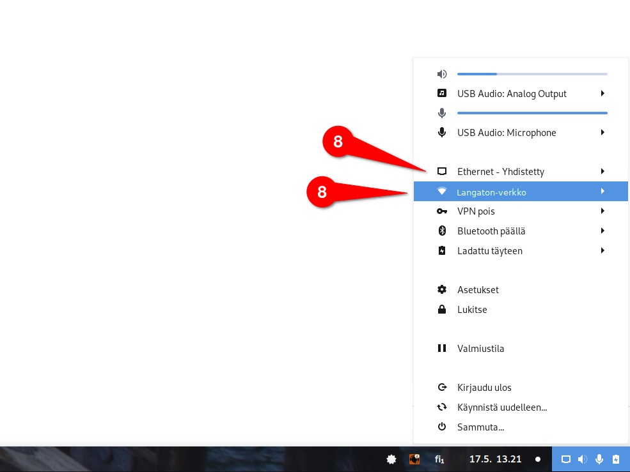This screenshot has width=630, height=472.
Task: Click the gear-shaped icon in bottom panel
Action: 391,459
